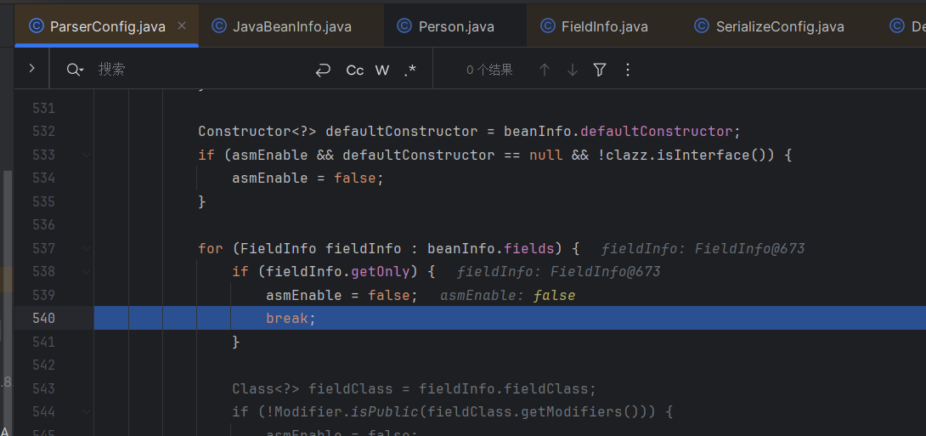The height and width of the screenshot is (436, 926).
Task: Switch to the JavaBeanInfo.java tab
Action: (281, 26)
